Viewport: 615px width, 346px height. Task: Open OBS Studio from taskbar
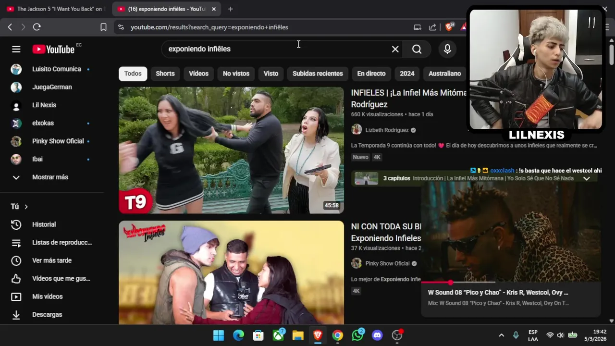point(397,335)
